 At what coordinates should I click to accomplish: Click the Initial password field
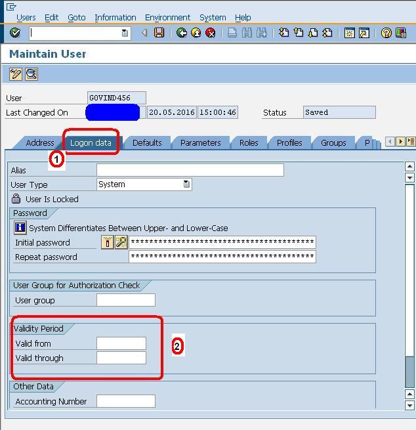(x=222, y=242)
